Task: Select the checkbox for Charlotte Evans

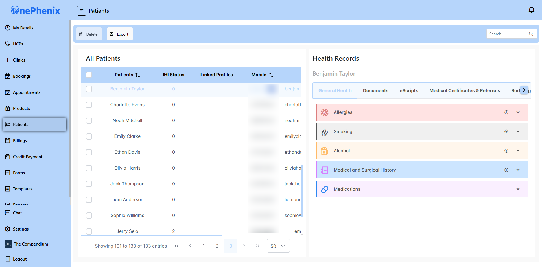Action: [x=89, y=105]
